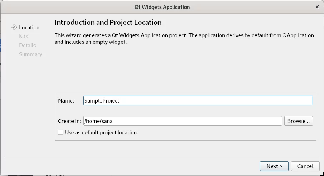Click the Qt Widgets Application title bar
The height and width of the screenshot is (176, 324).
(162, 7)
